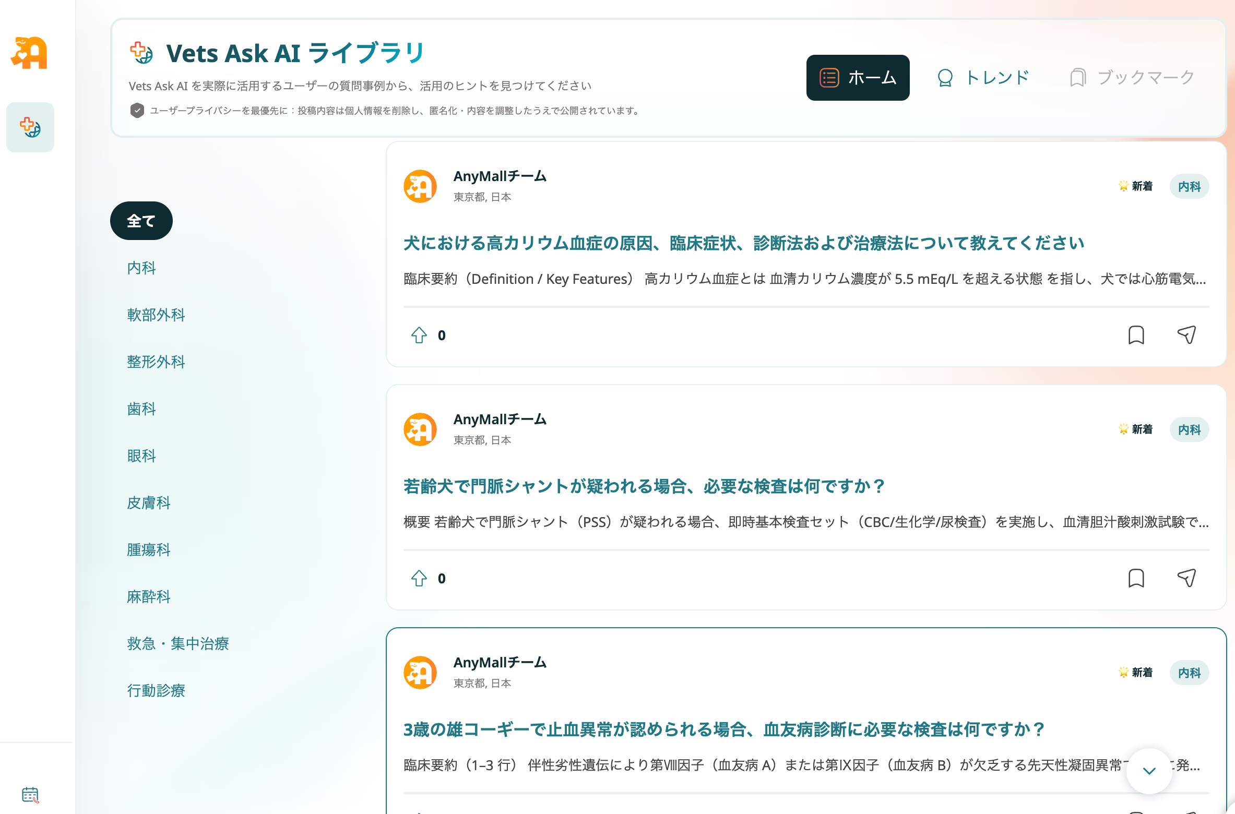The height and width of the screenshot is (814, 1235).
Task: Switch to the トレンド tab
Action: 983,78
